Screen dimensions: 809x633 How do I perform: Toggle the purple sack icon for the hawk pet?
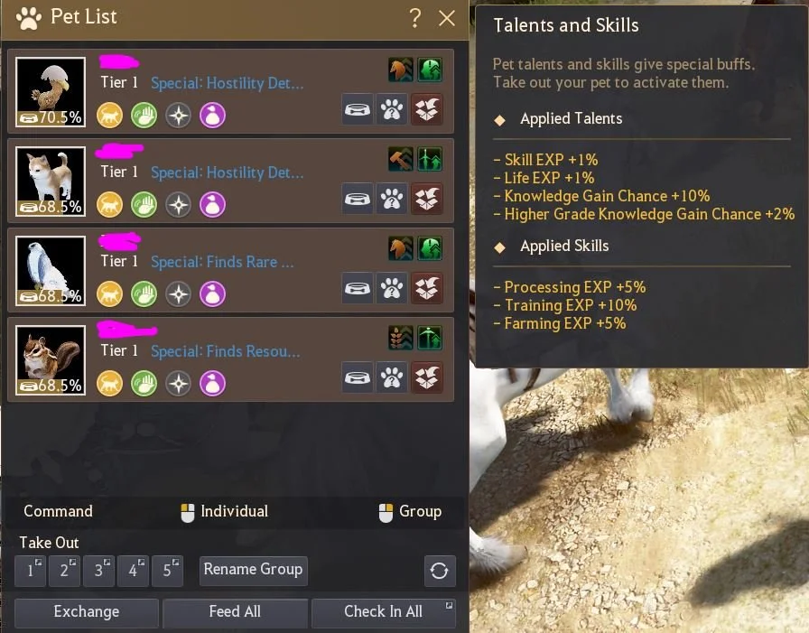(212, 294)
